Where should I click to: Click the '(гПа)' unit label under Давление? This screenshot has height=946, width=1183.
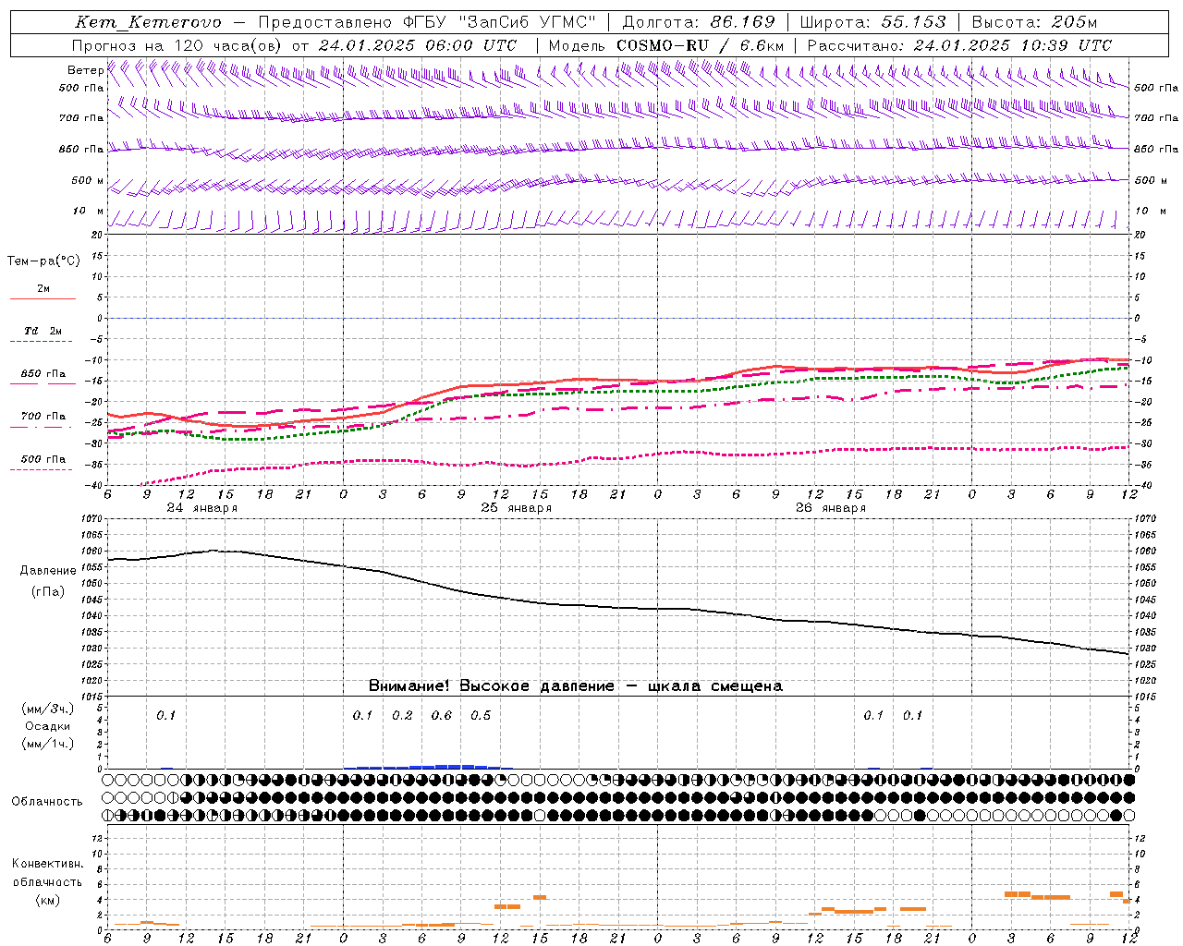tap(48, 592)
